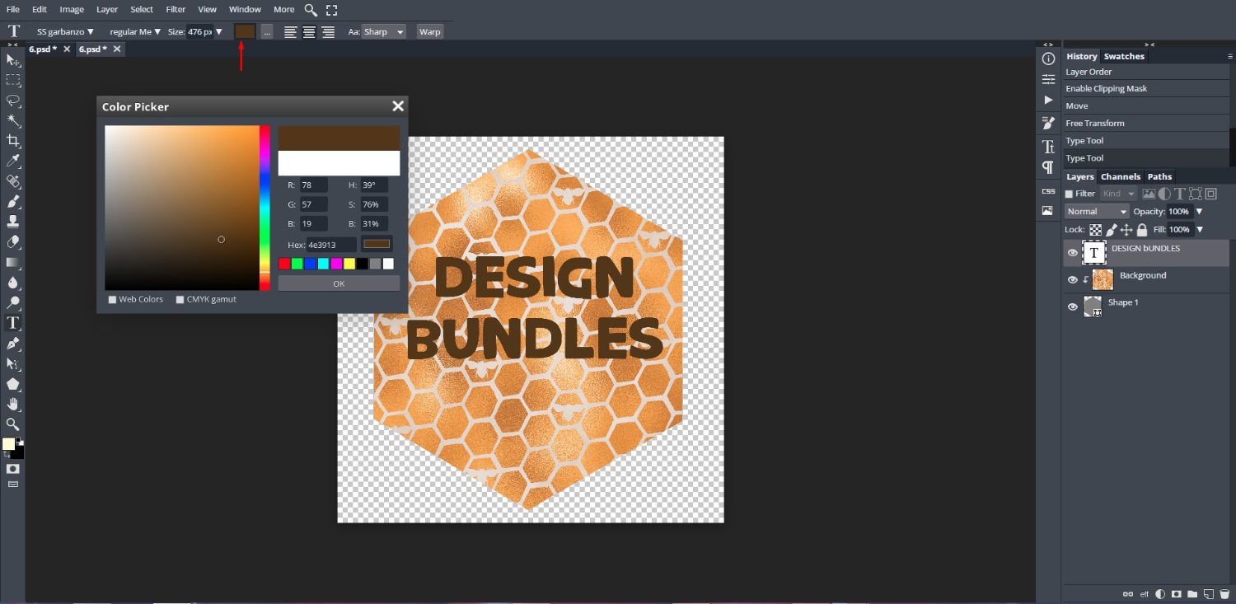Open the Sharp anti-aliasing dropdown
This screenshot has width=1236, height=604.
coord(384,32)
